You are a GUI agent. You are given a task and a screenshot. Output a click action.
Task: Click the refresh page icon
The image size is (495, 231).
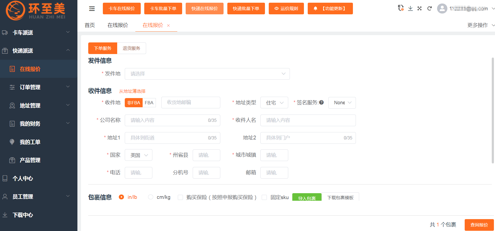429,8
